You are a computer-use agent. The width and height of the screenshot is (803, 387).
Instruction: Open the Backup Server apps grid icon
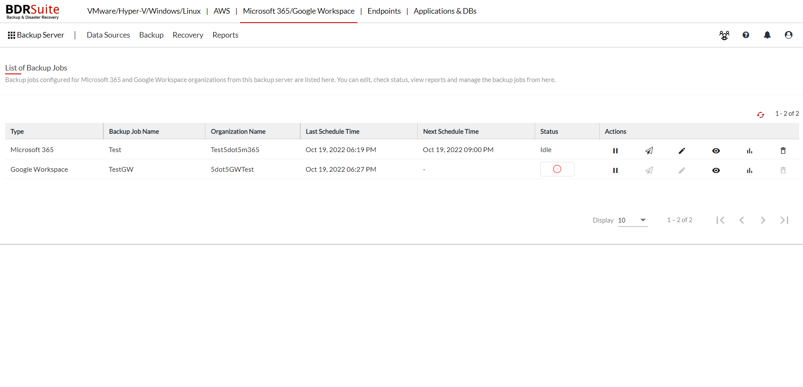[x=12, y=35]
